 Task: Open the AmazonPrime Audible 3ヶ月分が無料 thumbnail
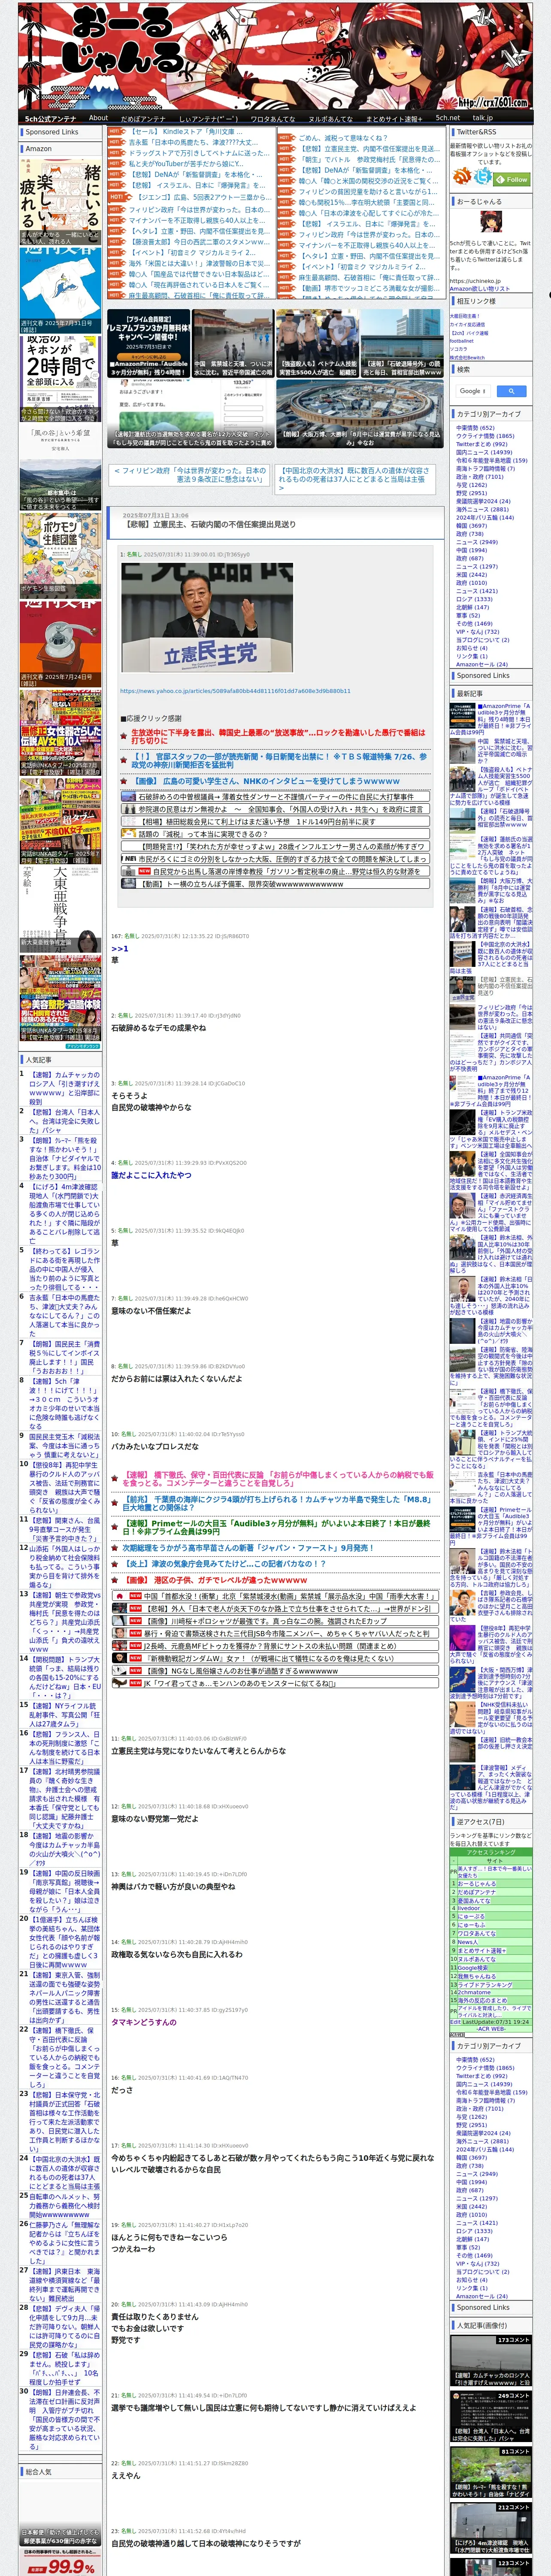tap(148, 343)
